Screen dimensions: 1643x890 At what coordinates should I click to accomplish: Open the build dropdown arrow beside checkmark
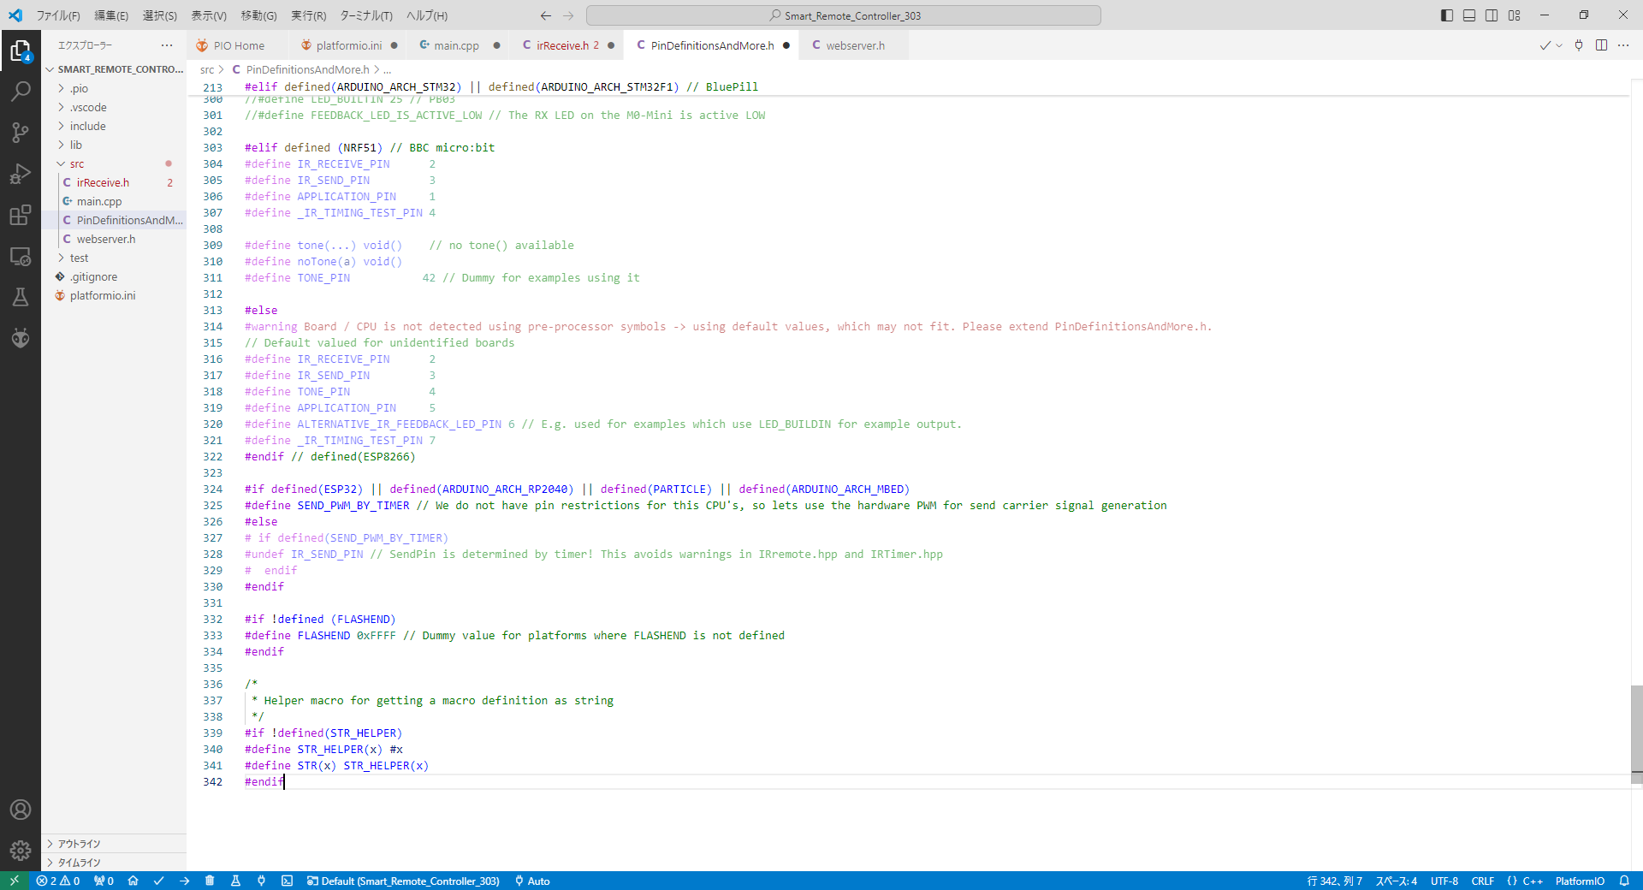click(x=1559, y=45)
